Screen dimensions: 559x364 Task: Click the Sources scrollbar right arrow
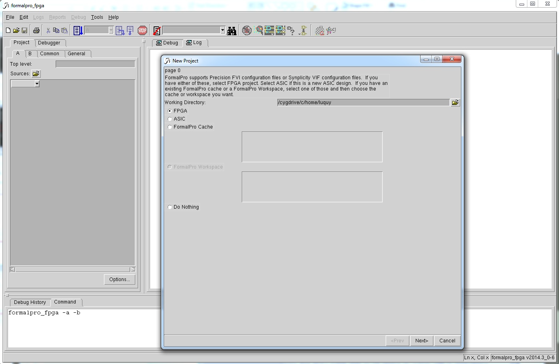pyautogui.click(x=133, y=269)
